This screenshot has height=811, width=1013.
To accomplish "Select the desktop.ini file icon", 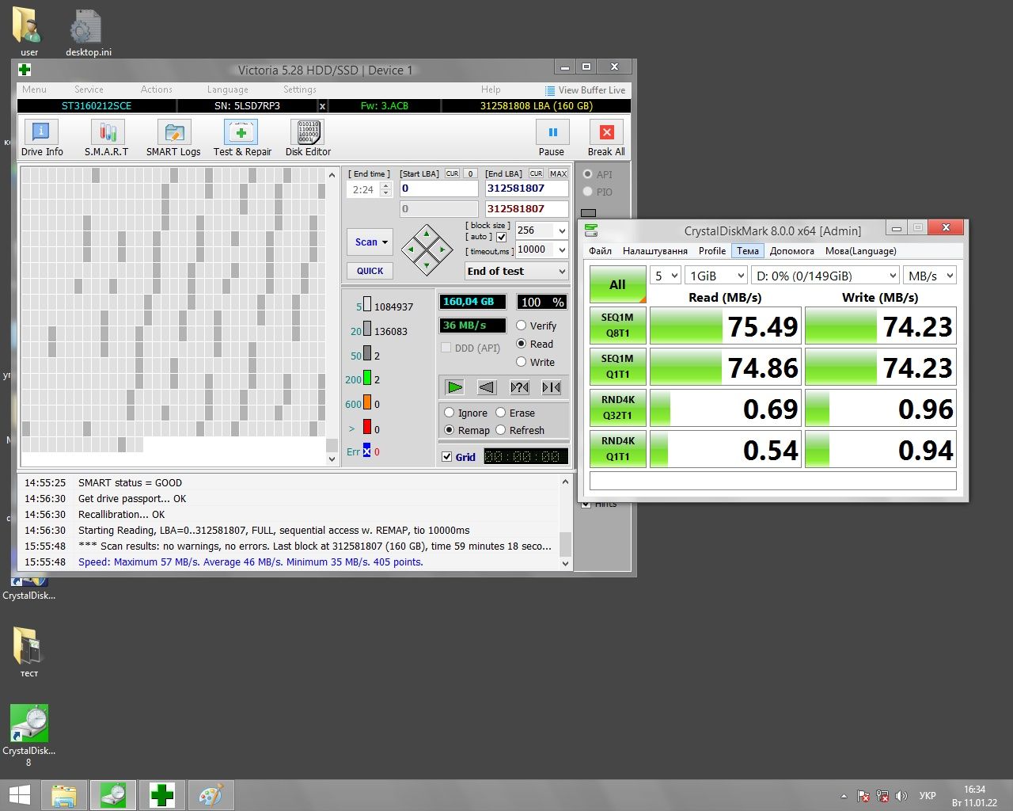I will [x=88, y=32].
